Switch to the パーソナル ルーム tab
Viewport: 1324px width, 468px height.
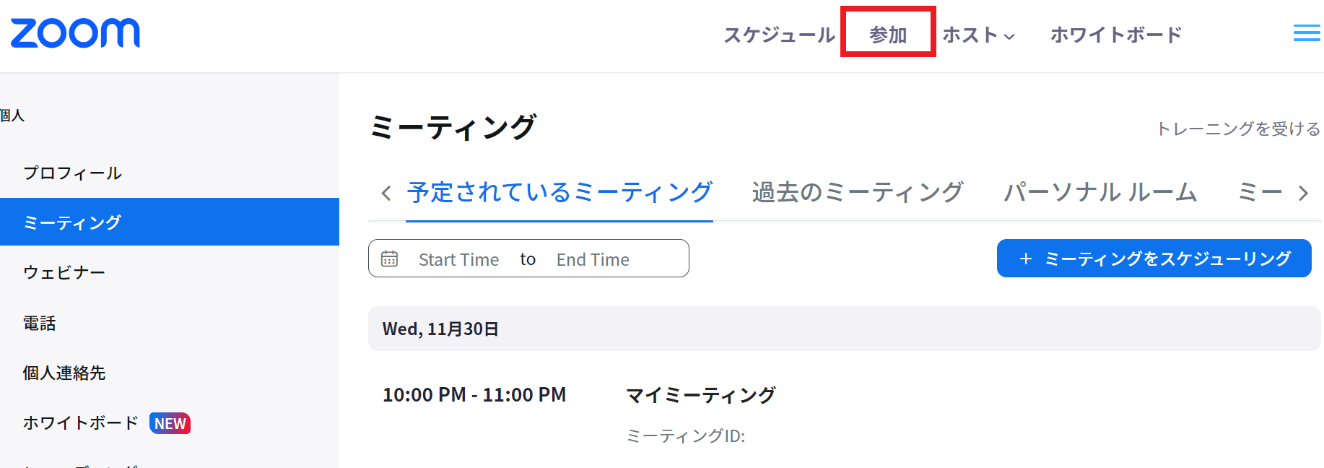(1100, 192)
